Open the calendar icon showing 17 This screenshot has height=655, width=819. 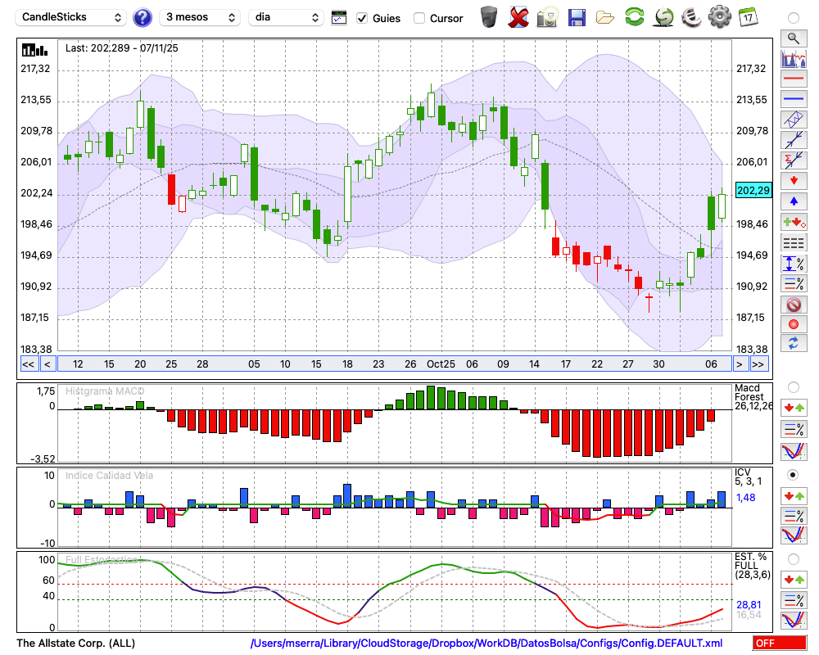click(747, 17)
